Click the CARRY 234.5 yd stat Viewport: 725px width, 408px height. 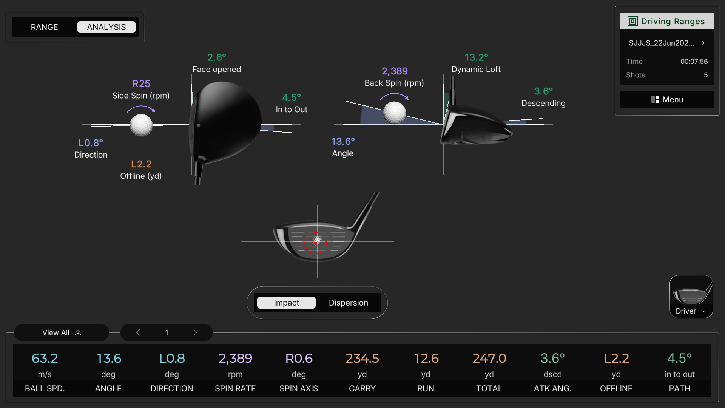click(362, 372)
